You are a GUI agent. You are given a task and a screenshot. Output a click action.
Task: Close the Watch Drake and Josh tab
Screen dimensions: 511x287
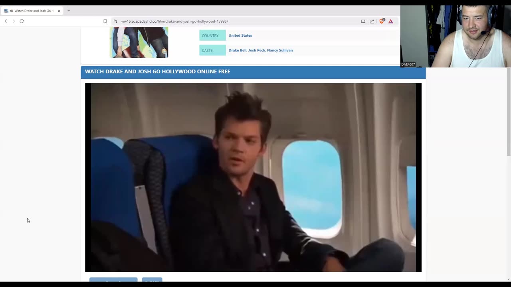tap(59, 11)
